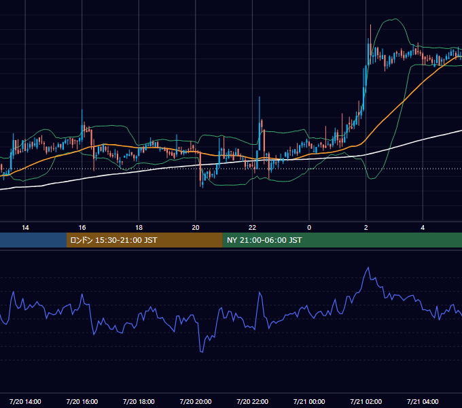The image size is (462, 408).
Task: Click the '16' hour label on price chart axis
Action: point(82,228)
